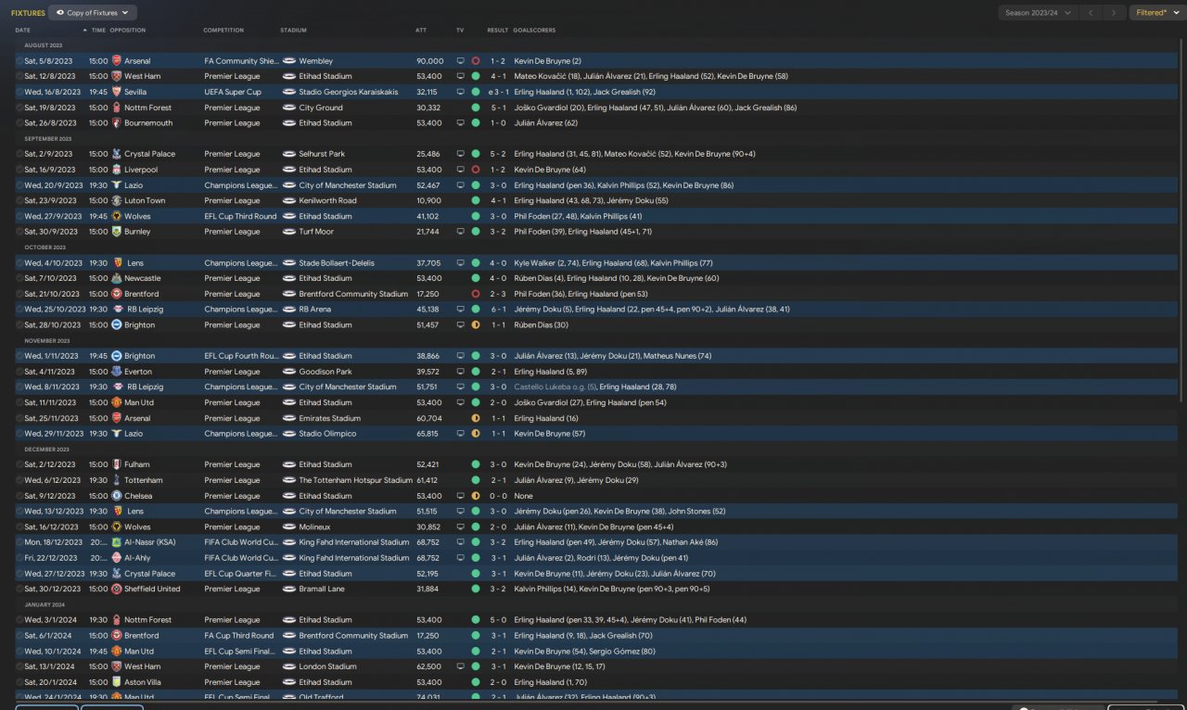Open the Season 2023/24 dropdown
The width and height of the screenshot is (1187, 710).
click(x=1039, y=13)
